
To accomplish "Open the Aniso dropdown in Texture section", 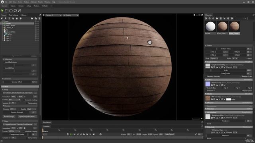I will 235,58.
